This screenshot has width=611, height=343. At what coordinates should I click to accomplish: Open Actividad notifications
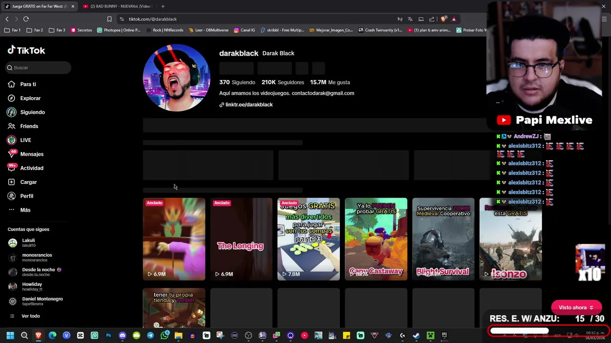click(25, 168)
